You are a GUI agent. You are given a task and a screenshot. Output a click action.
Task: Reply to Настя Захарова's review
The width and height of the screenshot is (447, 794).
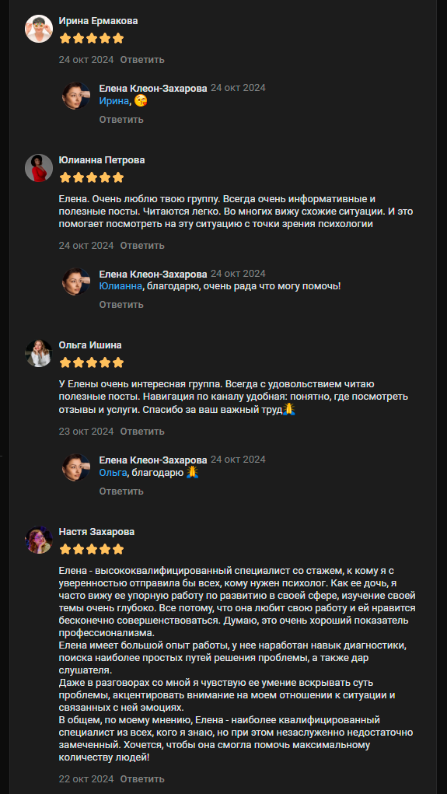click(142, 778)
